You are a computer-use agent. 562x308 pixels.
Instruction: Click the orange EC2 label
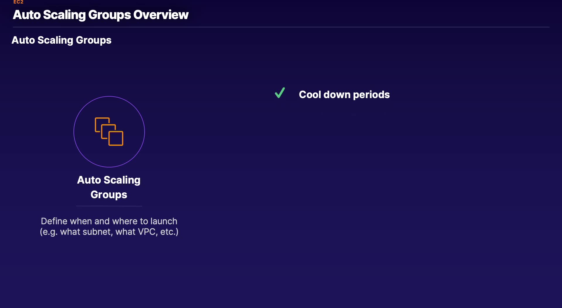(18, 2)
